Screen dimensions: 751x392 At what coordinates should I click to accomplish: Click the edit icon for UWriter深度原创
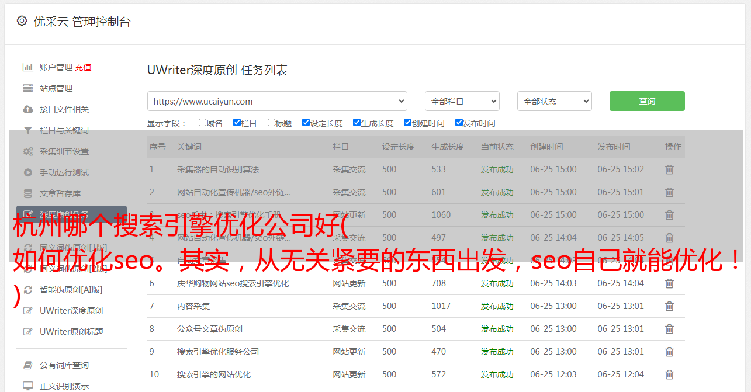pyautogui.click(x=27, y=311)
